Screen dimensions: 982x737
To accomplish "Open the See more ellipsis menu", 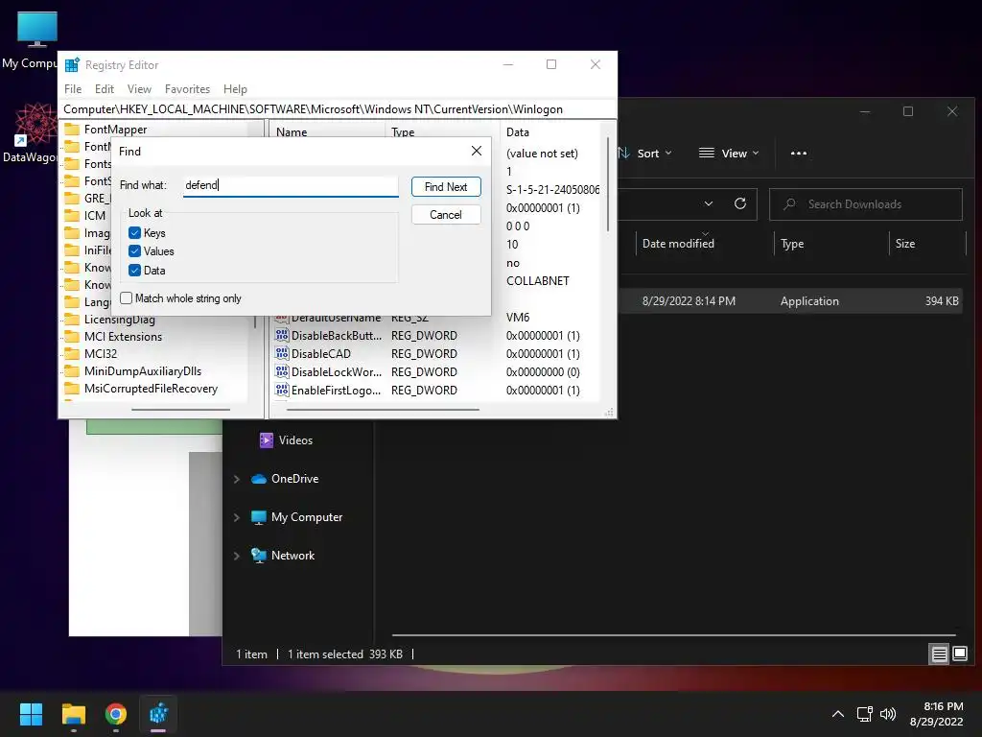I will [799, 153].
